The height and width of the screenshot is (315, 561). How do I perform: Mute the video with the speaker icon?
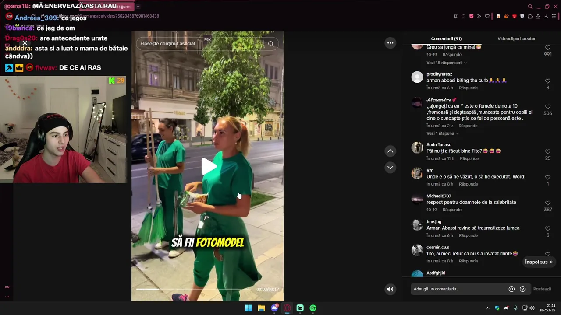tap(390, 289)
